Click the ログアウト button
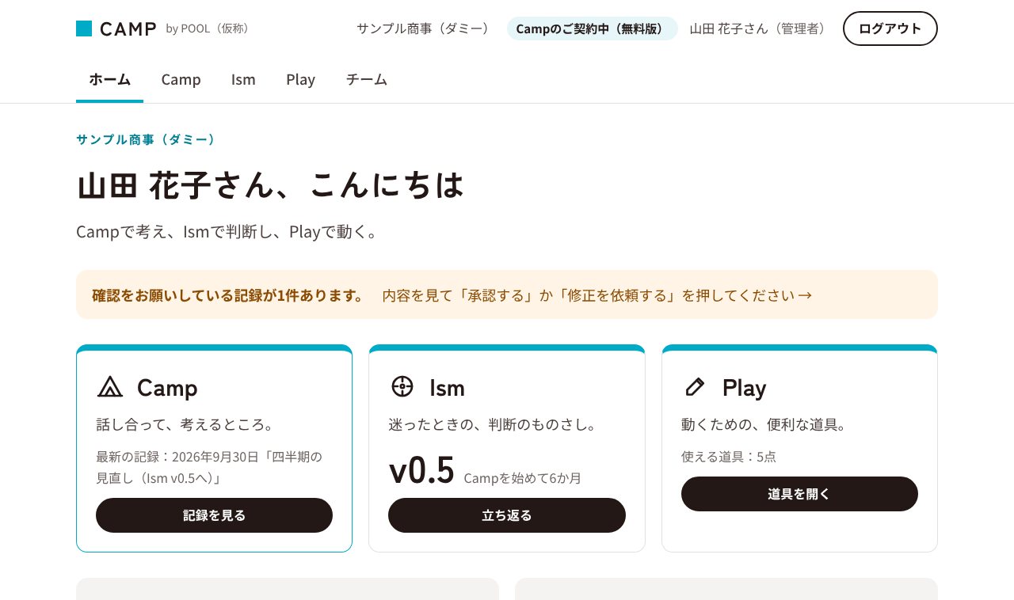1014x600 pixels. click(x=890, y=28)
